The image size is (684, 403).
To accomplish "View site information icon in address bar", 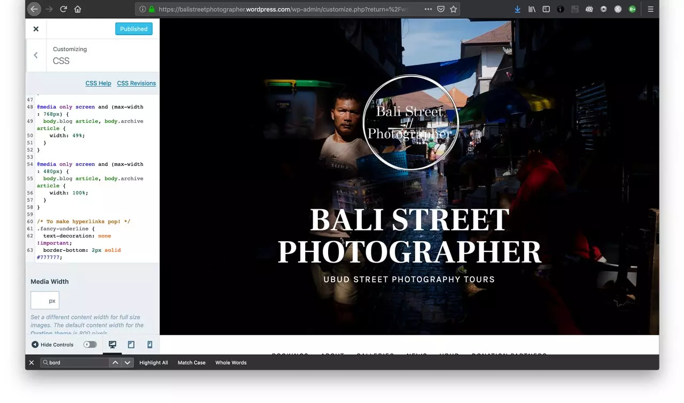I will (x=143, y=9).
